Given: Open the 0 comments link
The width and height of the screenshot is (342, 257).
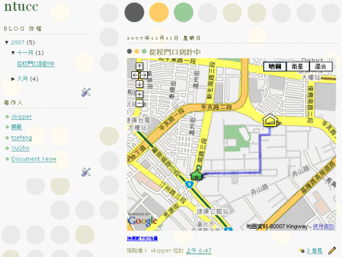Looking at the screenshot, I should pyautogui.click(x=315, y=251).
